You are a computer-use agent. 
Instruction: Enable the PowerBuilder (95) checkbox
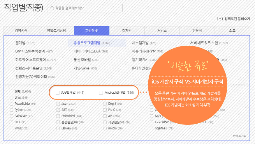(x=11, y=104)
